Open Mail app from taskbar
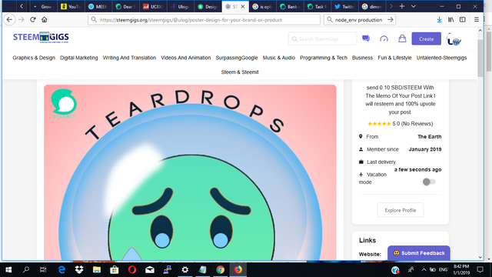The image size is (492, 277). coord(150,270)
